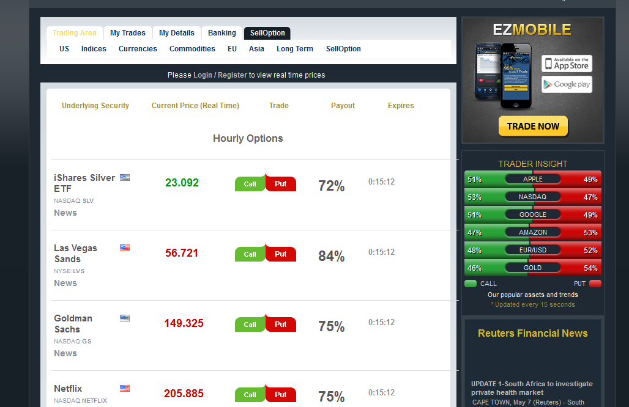629x407 pixels.
Task: Click the US flag beside Las Vegas Sands
Action: [x=125, y=248]
